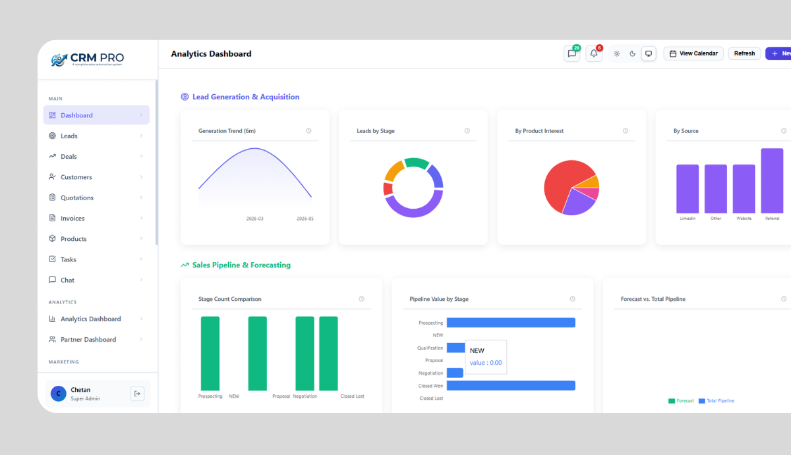Click the Prospecting bar in Stage Count Comparison
Screen dimensions: 791x455
pyautogui.click(x=210, y=354)
